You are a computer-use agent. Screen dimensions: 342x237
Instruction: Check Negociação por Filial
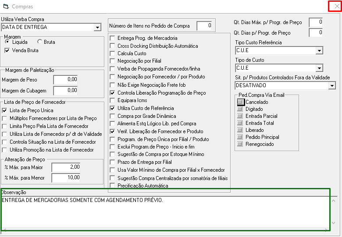[113, 61]
